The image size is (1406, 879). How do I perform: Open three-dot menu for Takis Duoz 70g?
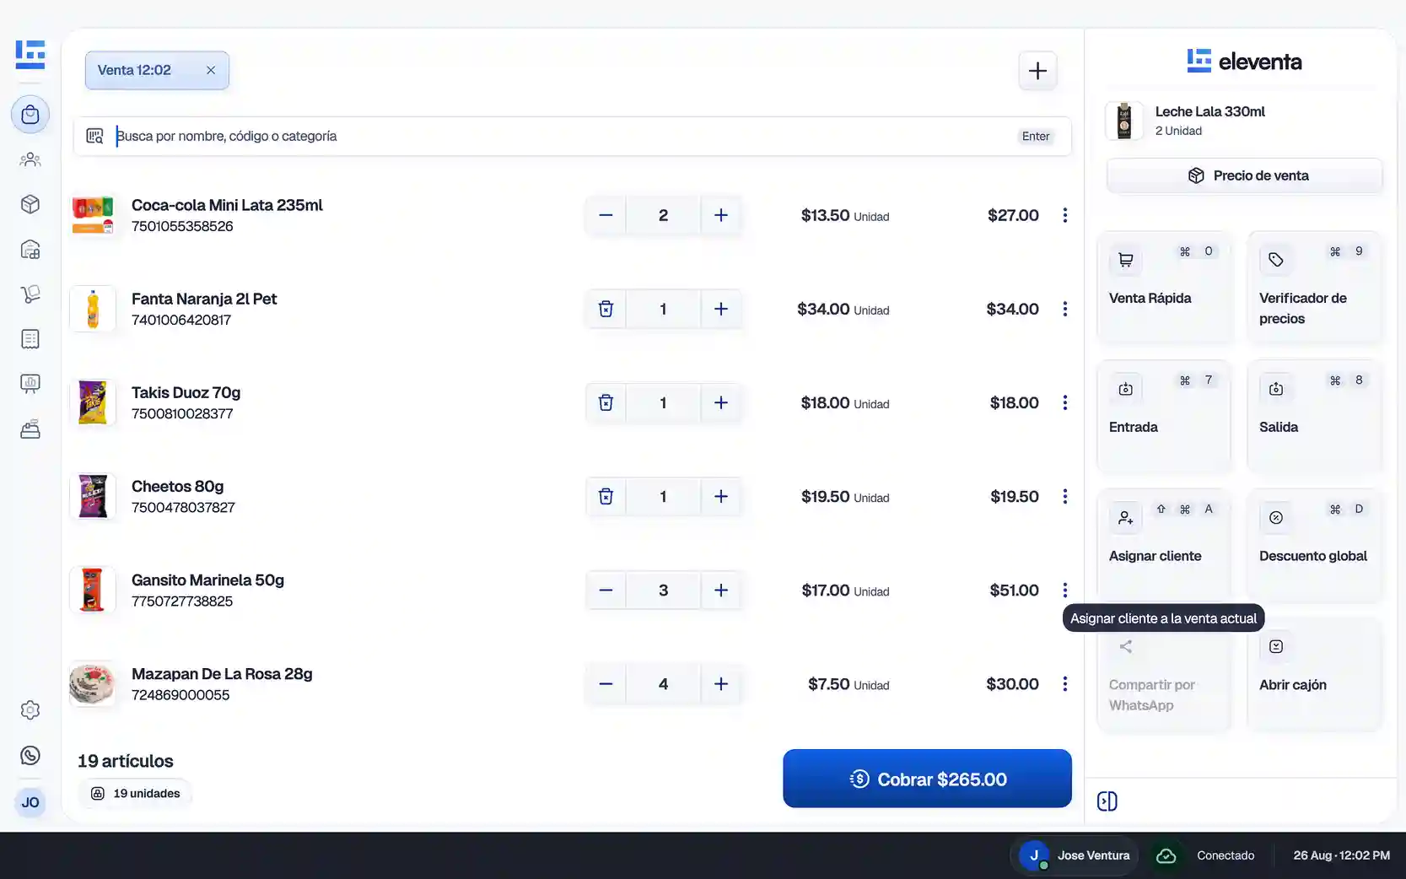pos(1065,402)
